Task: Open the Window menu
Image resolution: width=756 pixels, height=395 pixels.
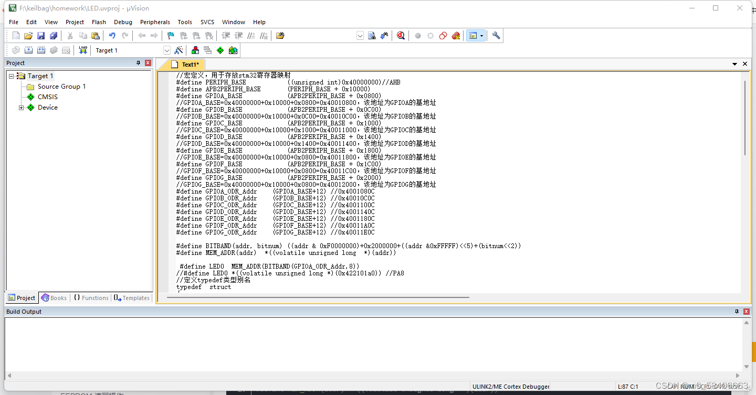Action: point(234,22)
